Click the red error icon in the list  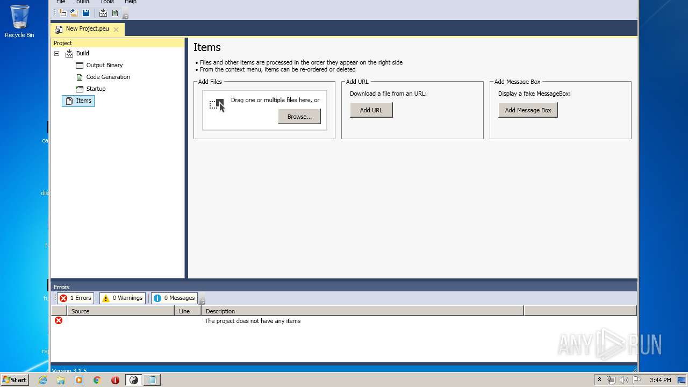(59, 321)
